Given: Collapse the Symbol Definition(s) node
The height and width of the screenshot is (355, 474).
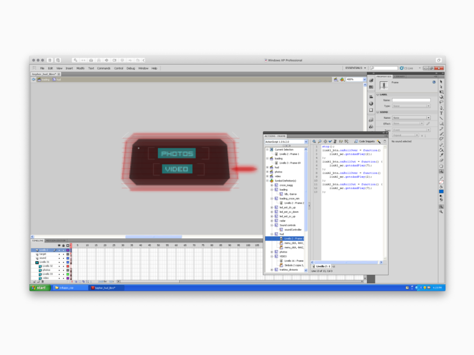Looking at the screenshot, I should [267, 181].
